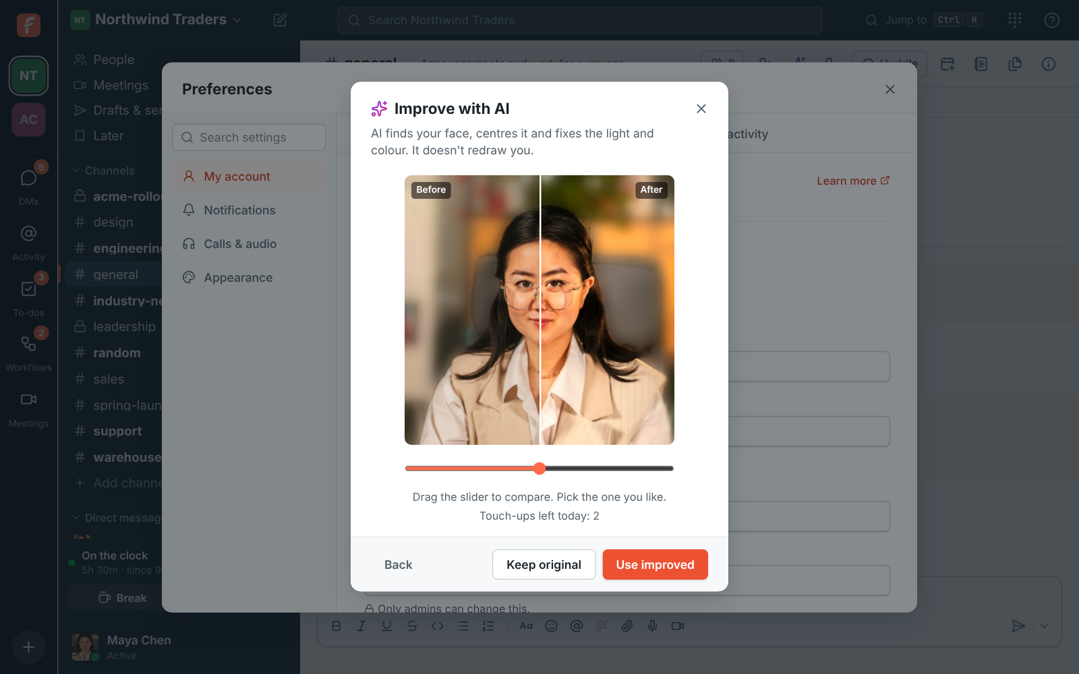Open Meetings in the left rail
This screenshot has width=1079, height=674.
(28, 408)
